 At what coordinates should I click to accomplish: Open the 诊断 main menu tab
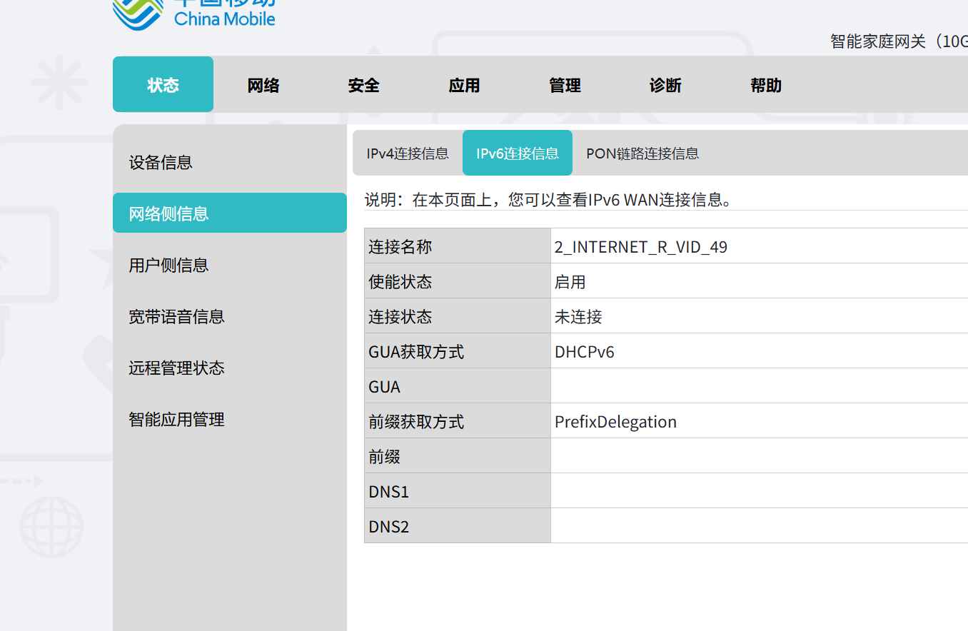[x=665, y=86]
